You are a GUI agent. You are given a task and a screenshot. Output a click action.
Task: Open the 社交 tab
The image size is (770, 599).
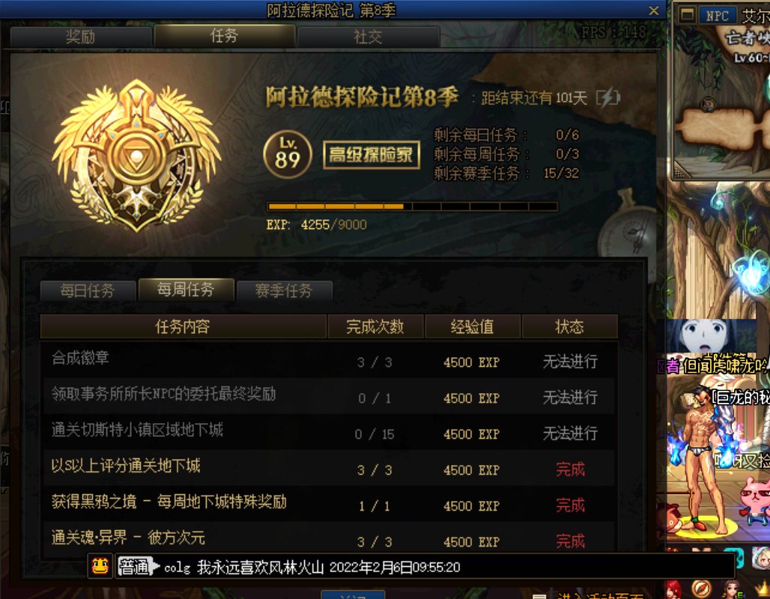pyautogui.click(x=369, y=37)
